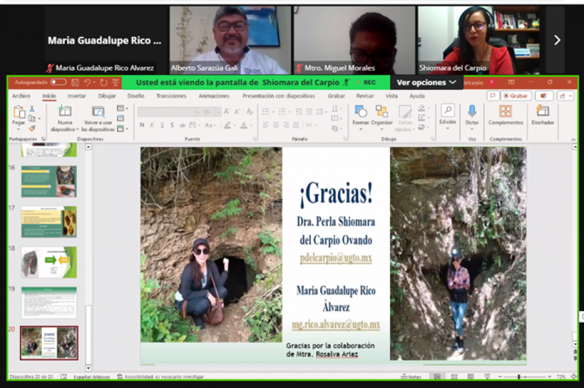Open the Archivo menu
This screenshot has height=388, width=584.
(21, 96)
